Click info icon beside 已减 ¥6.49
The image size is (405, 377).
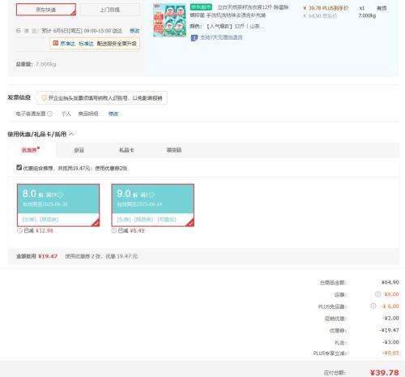[x=114, y=231]
